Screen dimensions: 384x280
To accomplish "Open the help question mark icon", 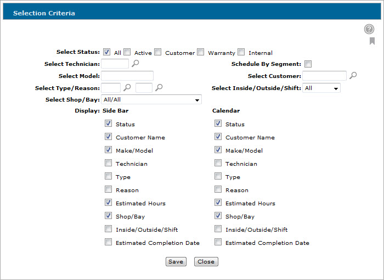I will coord(369,29).
